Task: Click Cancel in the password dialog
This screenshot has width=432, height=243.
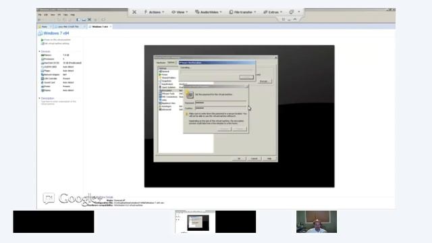Action: [240, 129]
